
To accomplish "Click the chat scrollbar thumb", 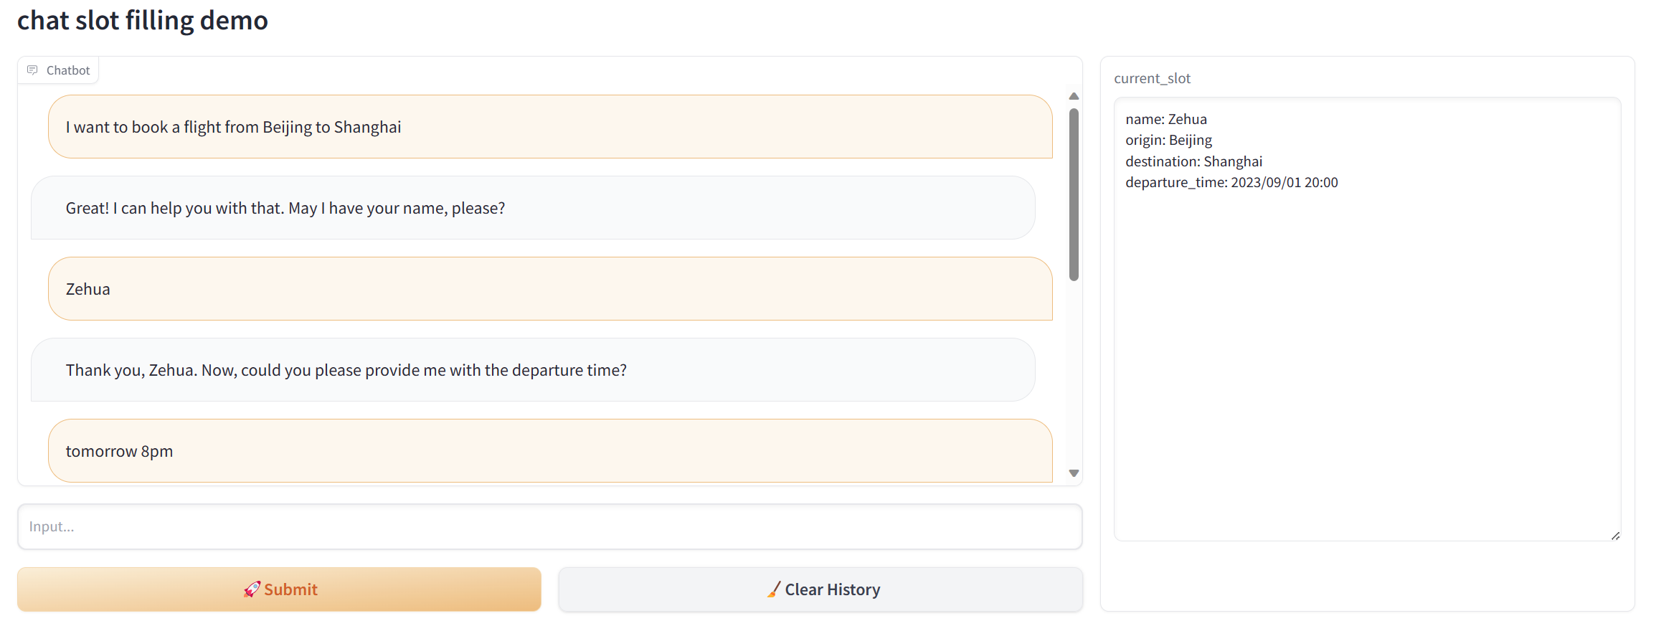I will [x=1074, y=194].
